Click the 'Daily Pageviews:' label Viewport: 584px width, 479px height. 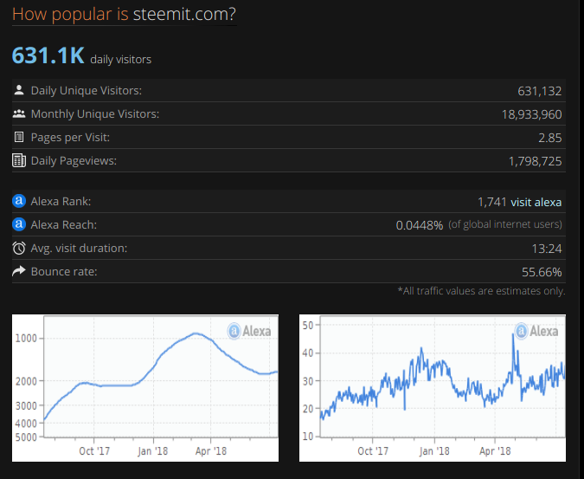(74, 160)
